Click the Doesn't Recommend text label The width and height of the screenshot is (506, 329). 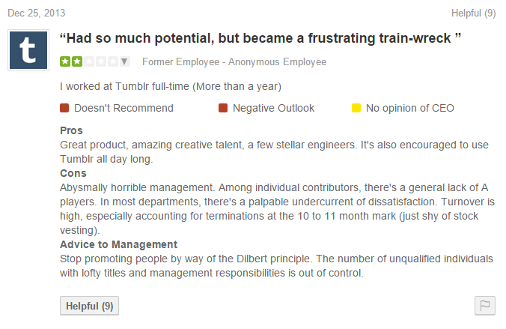tap(124, 108)
